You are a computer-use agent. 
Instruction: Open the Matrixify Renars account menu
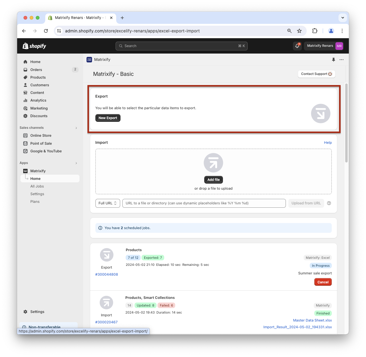[324, 46]
